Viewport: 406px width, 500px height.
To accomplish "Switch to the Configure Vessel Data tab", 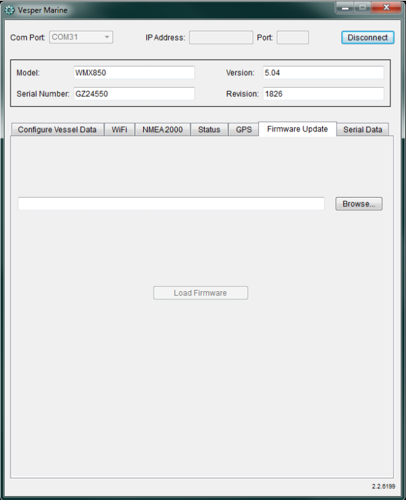I will pyautogui.click(x=58, y=130).
